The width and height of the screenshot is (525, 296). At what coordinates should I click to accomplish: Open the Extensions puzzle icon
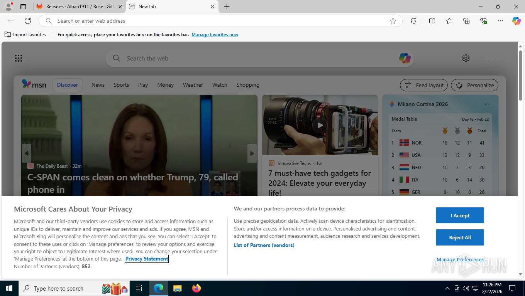(413, 21)
